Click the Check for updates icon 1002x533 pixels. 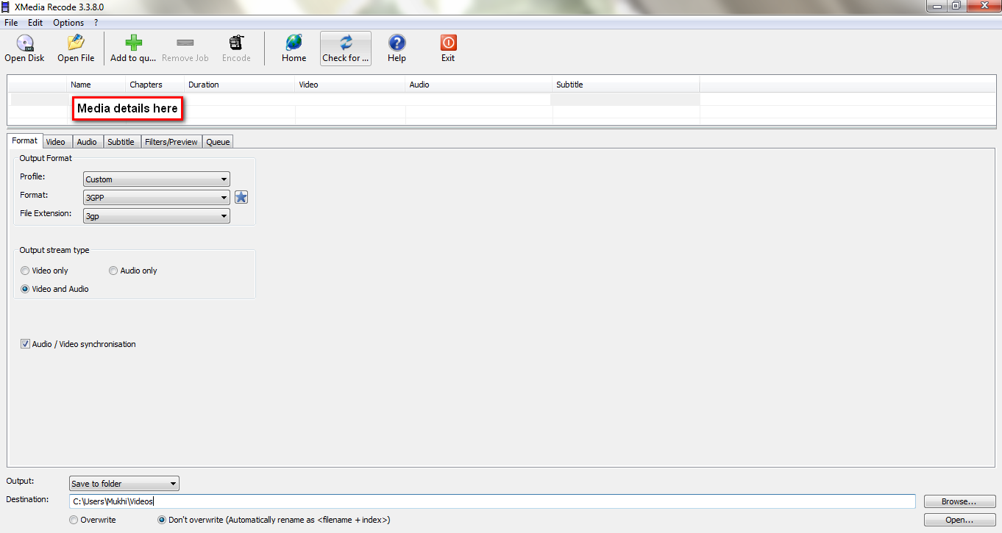coord(346,43)
